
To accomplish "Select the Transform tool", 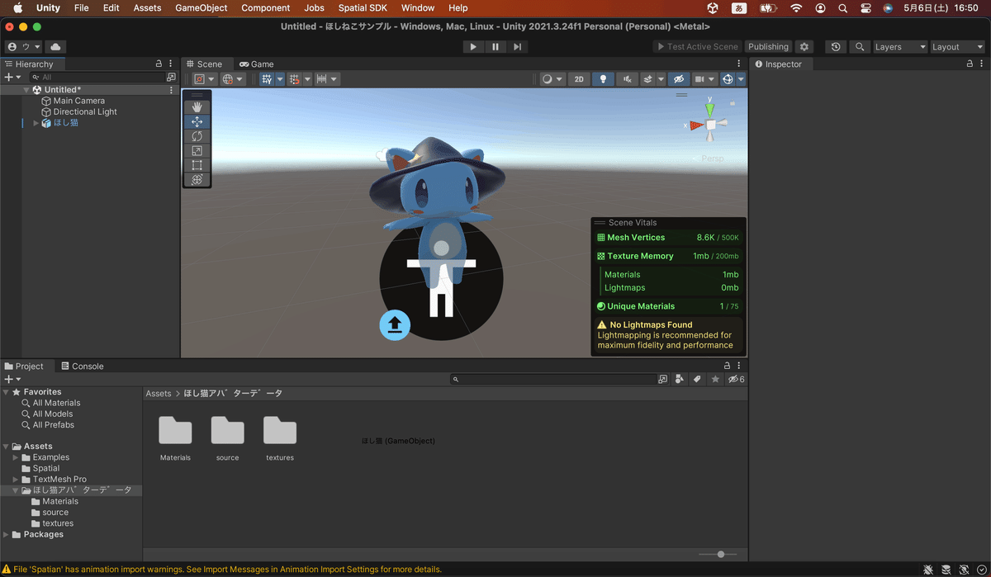I will pyautogui.click(x=197, y=179).
